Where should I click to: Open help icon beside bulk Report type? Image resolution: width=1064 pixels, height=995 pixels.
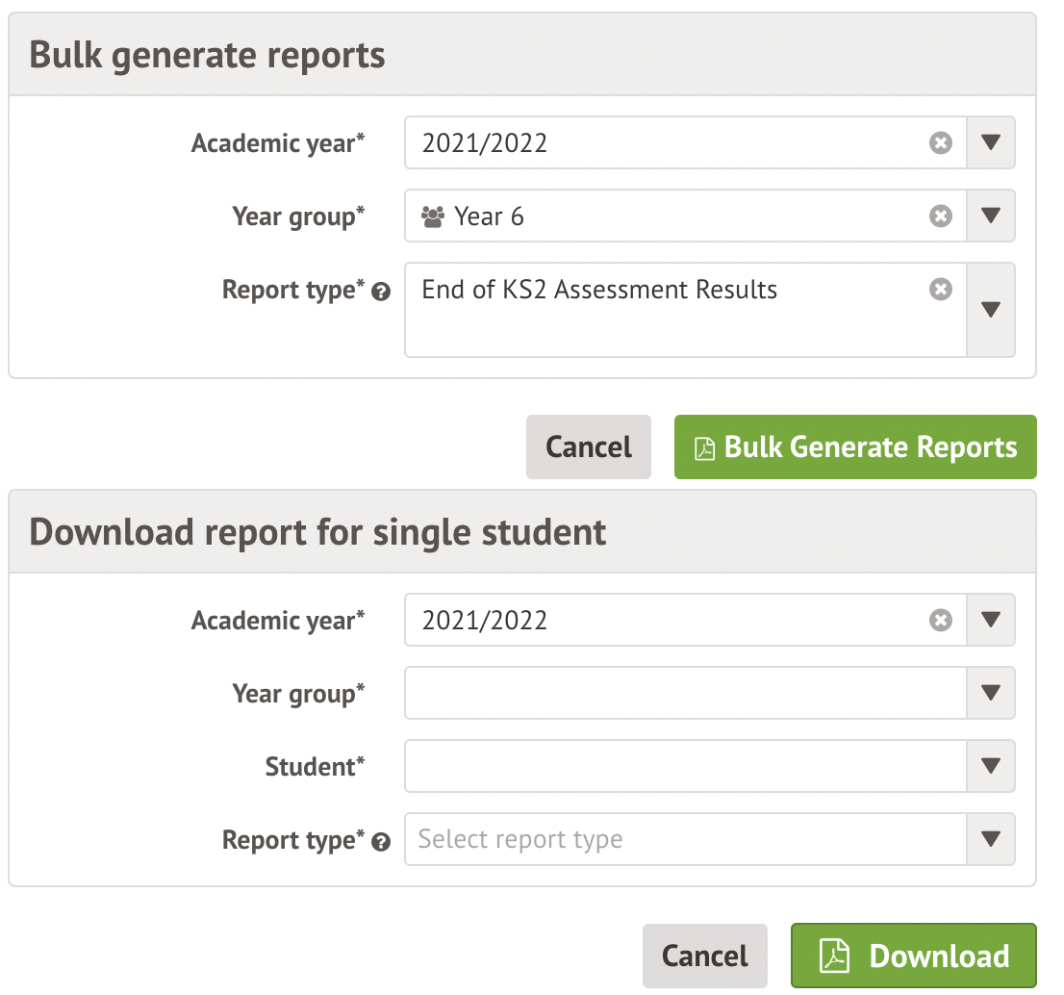click(381, 292)
